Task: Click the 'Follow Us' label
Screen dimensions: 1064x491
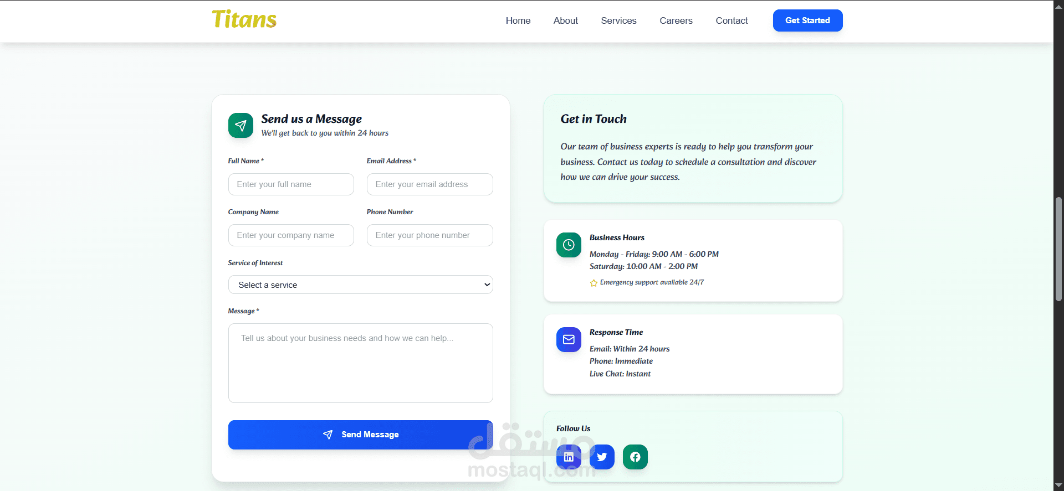Action: (573, 428)
